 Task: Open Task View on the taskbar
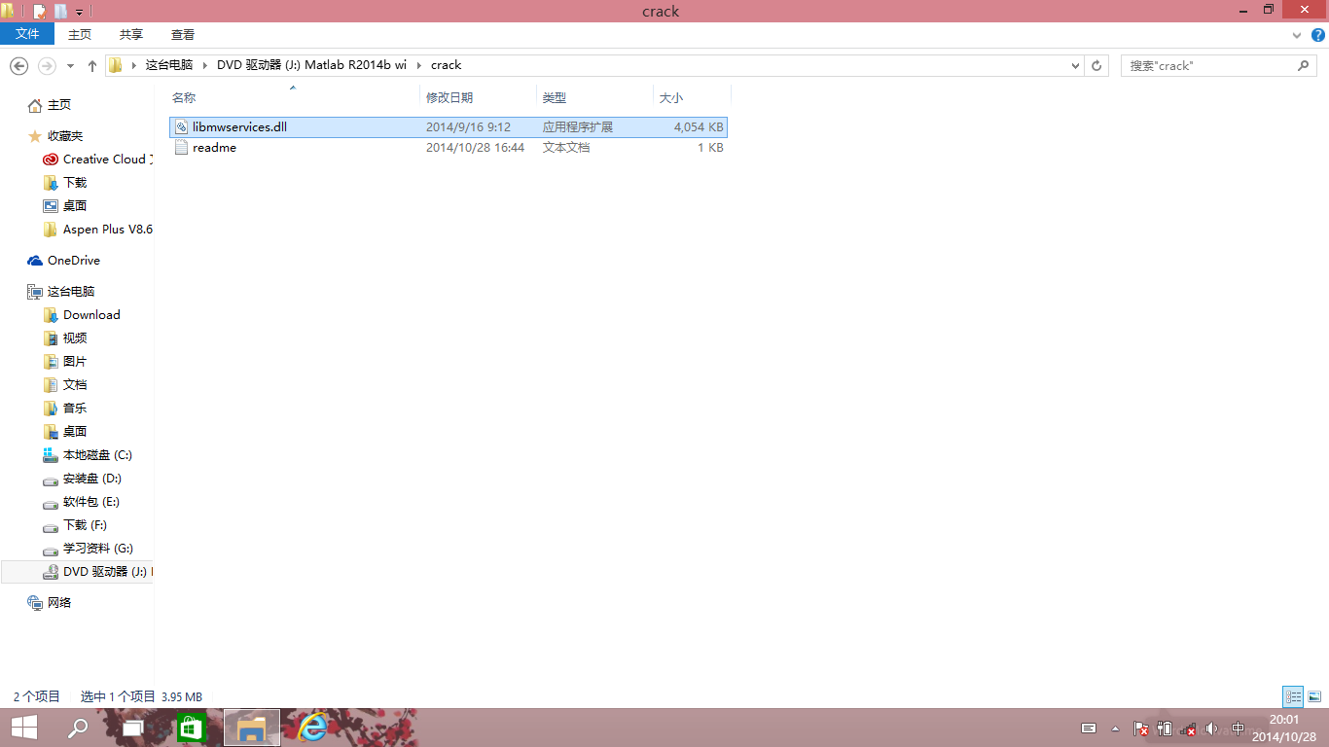(132, 728)
